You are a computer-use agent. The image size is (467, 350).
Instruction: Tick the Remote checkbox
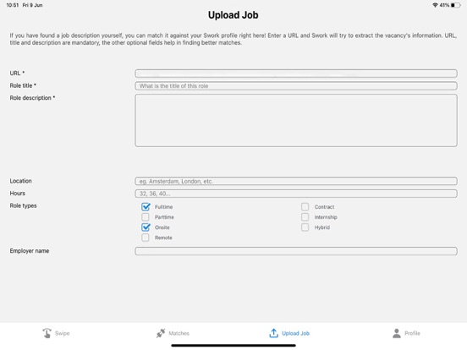click(x=146, y=238)
